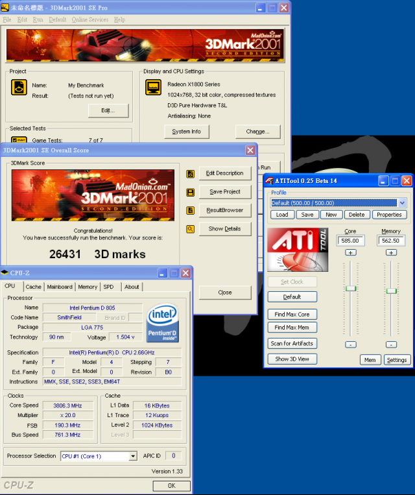Viewport: 415px width, 495px height.
Task: Increase Memory clock with plus button
Action: (x=391, y=252)
